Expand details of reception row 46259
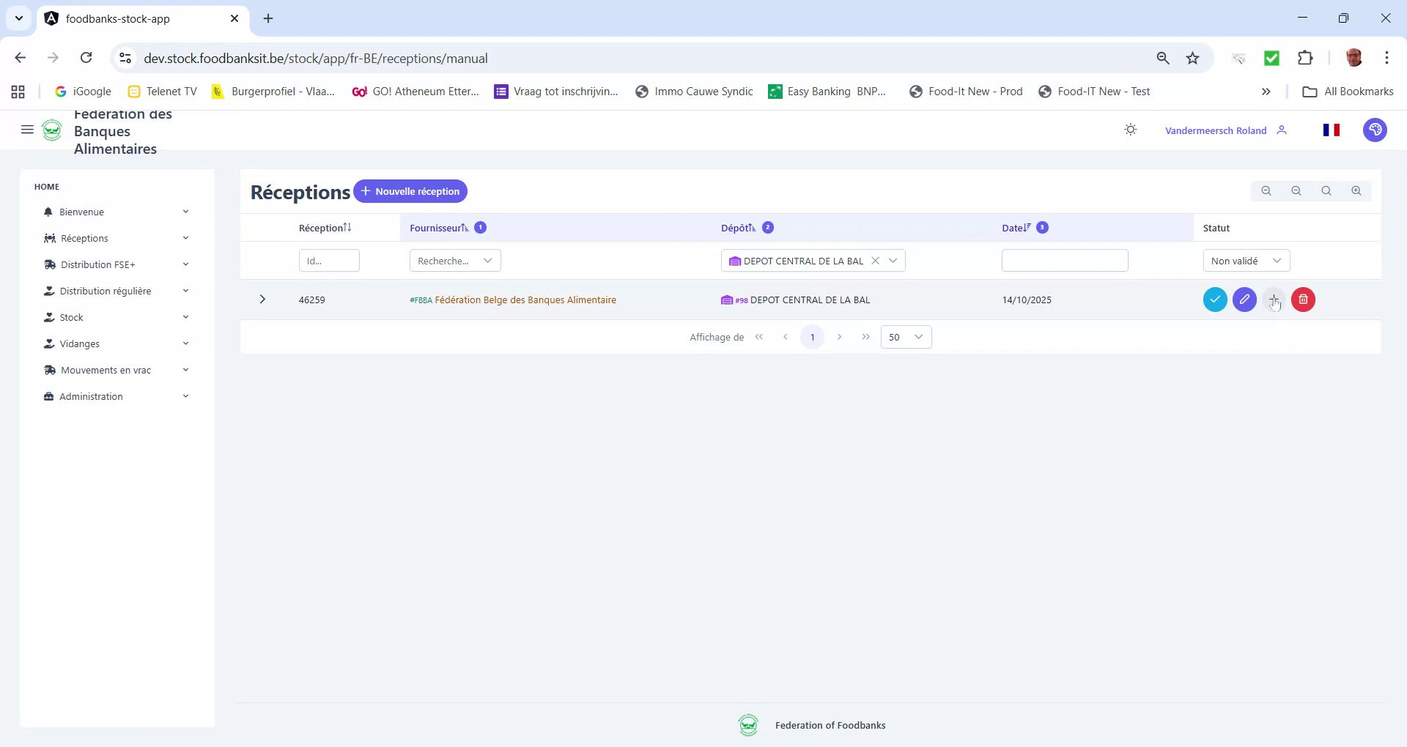The image size is (1407, 747). point(262,300)
